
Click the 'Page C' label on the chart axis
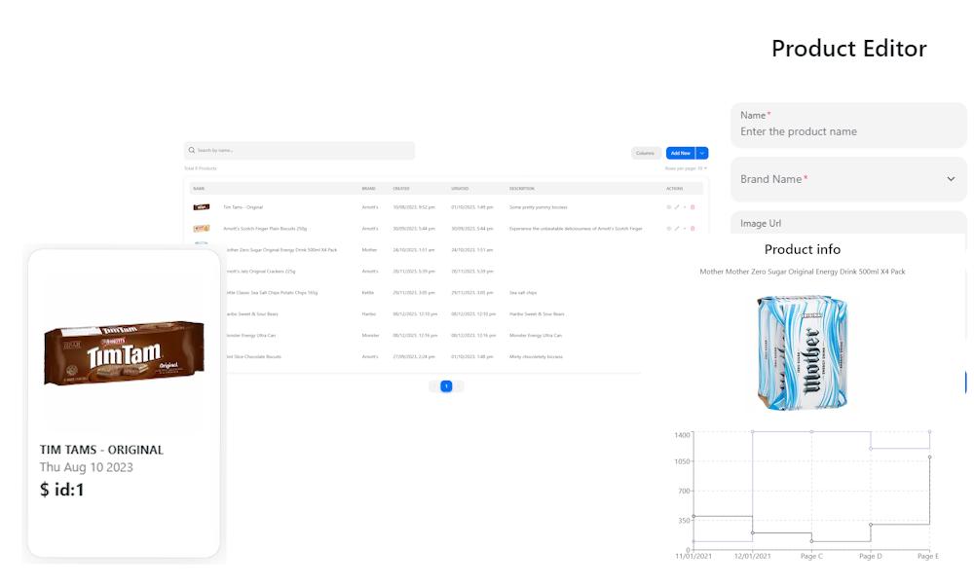811,556
